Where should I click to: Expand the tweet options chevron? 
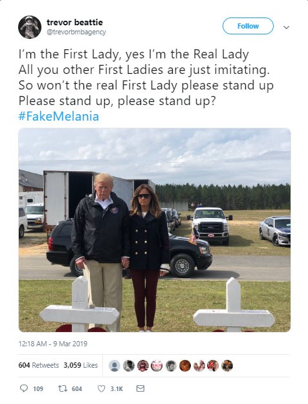[287, 27]
